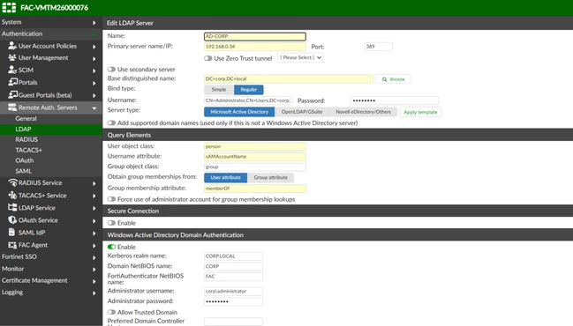This screenshot has height=326, width=573.
Task: Click the FortiAuthenticator grid logo icon
Action: (x=9, y=7)
